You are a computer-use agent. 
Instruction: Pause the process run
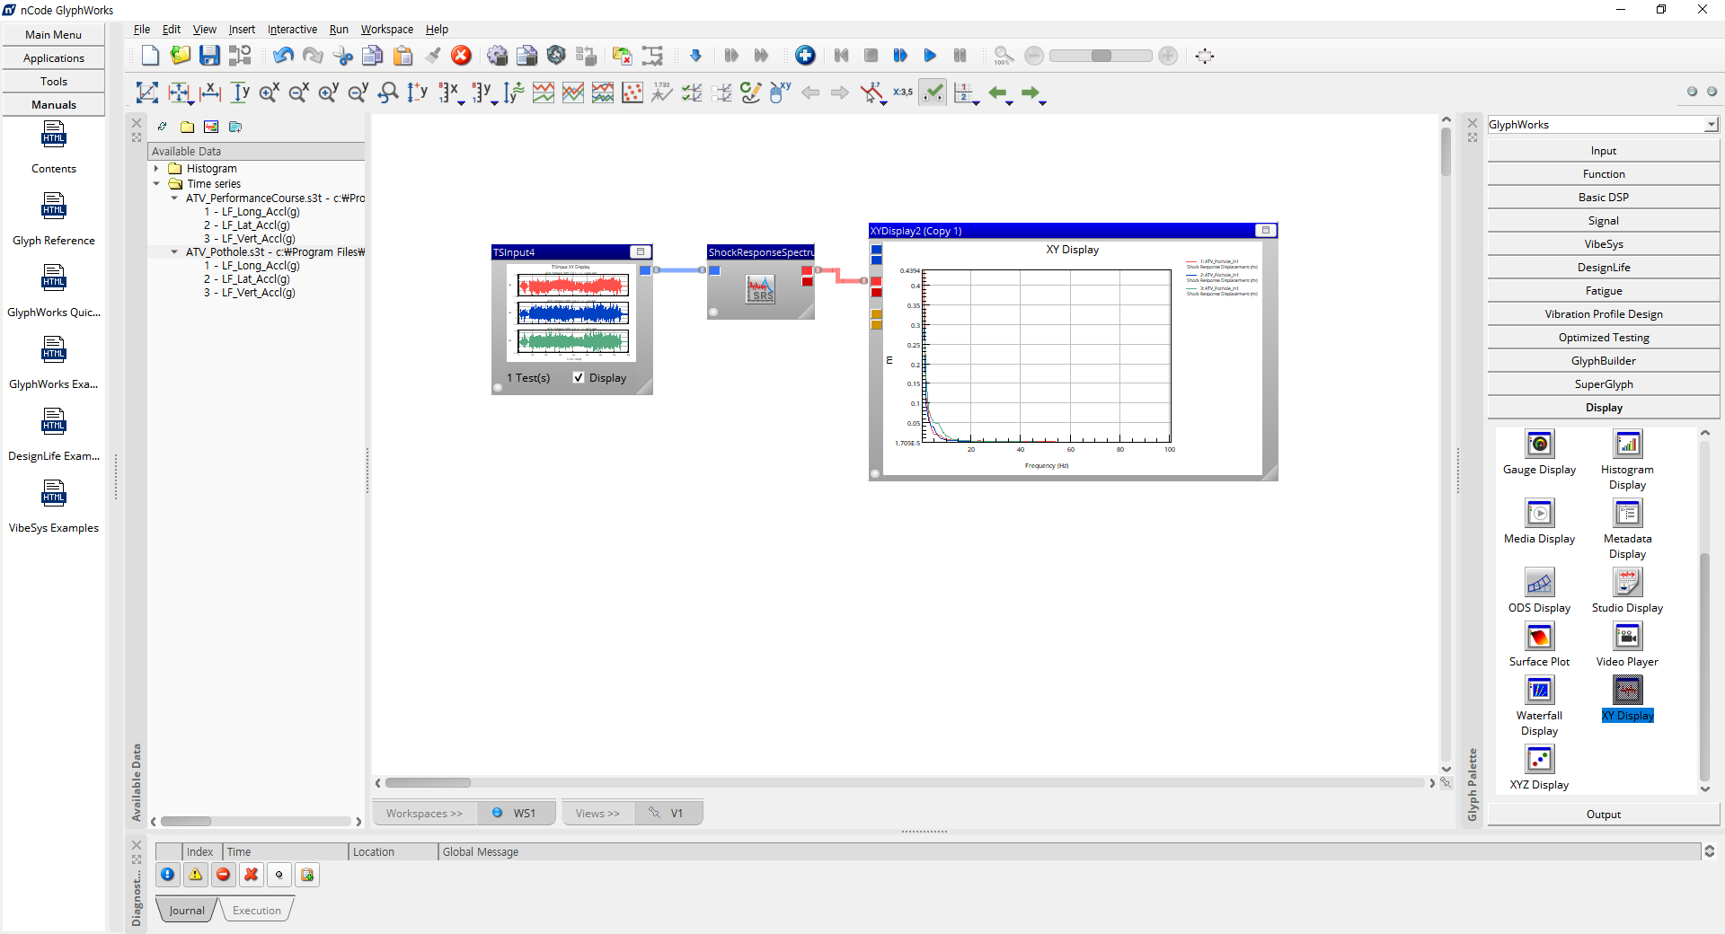coord(960,56)
